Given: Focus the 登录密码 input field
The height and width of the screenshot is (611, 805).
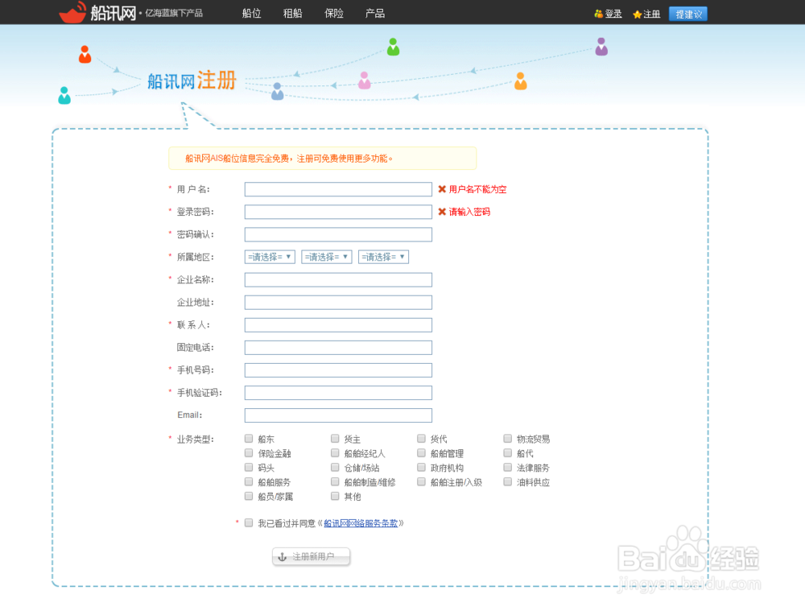Looking at the screenshot, I should (x=338, y=212).
